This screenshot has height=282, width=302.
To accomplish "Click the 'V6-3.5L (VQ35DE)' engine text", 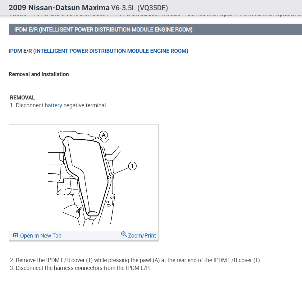I will click(x=140, y=8).
